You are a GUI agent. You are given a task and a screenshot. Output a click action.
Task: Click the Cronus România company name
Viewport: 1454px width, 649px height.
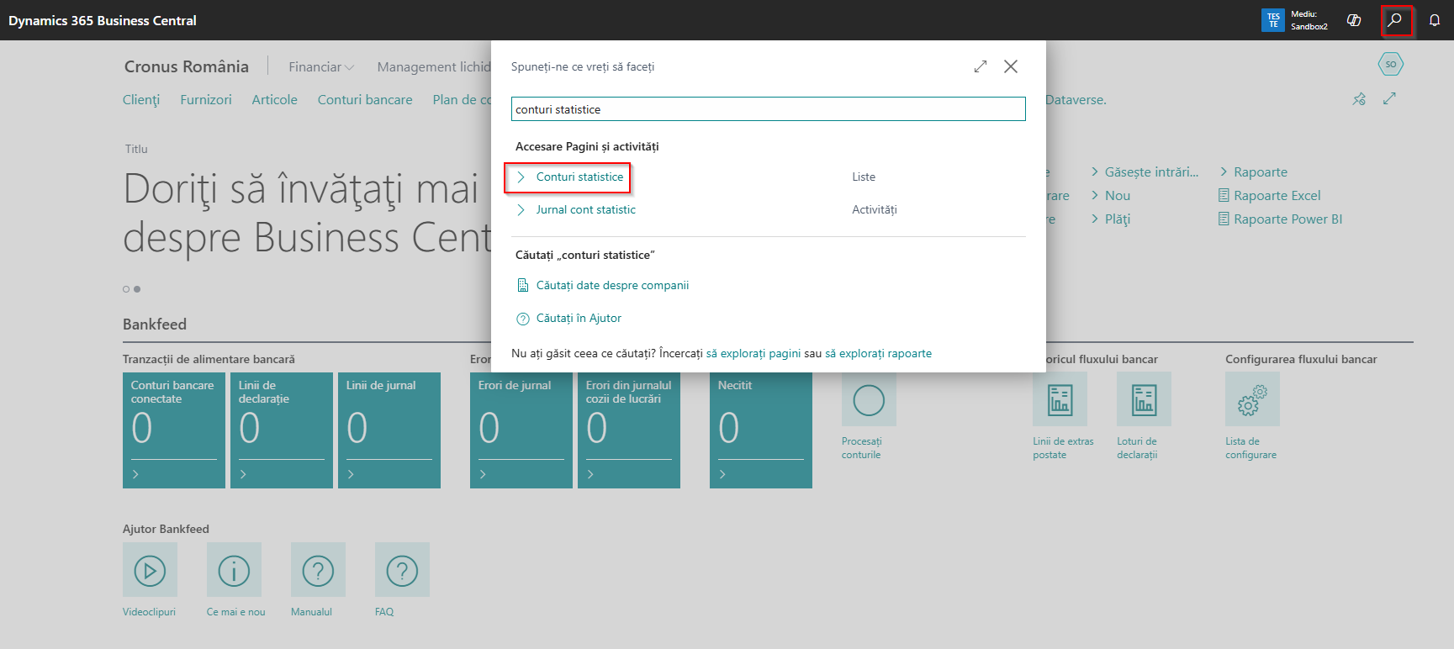pos(187,66)
